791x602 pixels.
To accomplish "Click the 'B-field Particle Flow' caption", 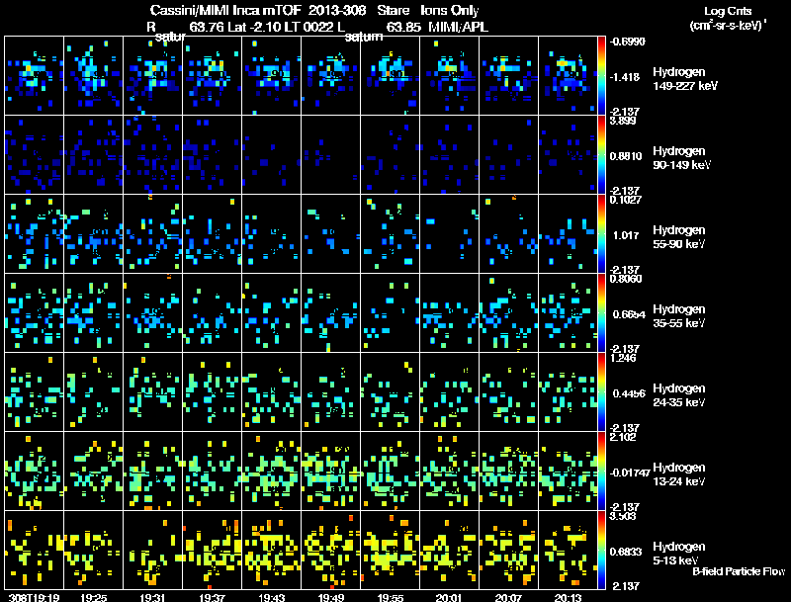I will tap(739, 571).
